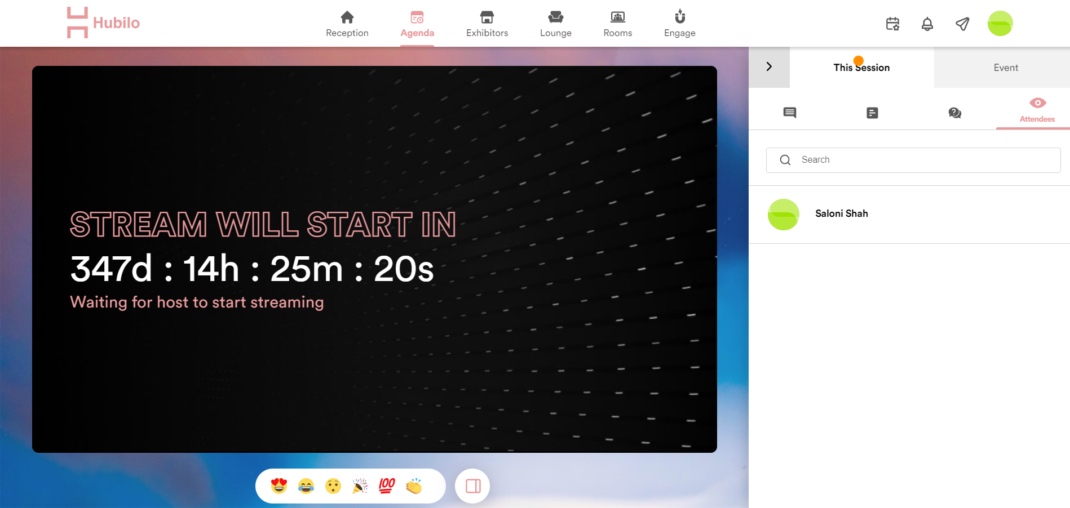The width and height of the screenshot is (1070, 508).
Task: Open the paper plane messages icon
Action: coord(962,24)
